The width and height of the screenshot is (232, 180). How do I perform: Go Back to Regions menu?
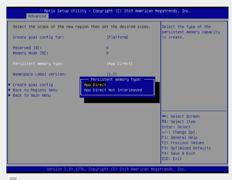(35, 90)
